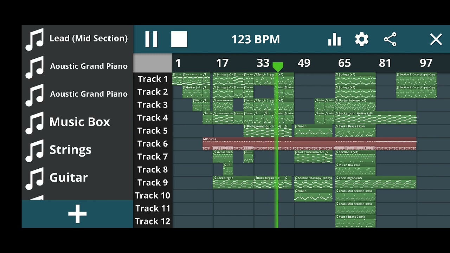Select the Aoustic Grand Piano just above Music Box

(x=77, y=94)
